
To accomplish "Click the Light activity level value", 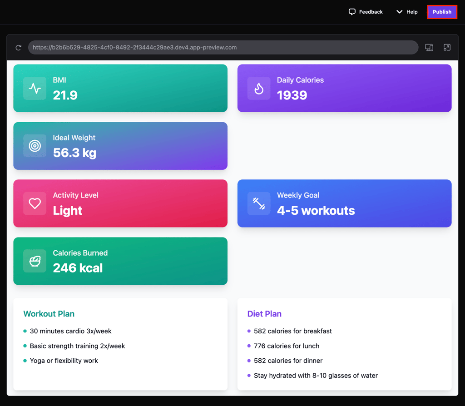I will pyautogui.click(x=68, y=211).
